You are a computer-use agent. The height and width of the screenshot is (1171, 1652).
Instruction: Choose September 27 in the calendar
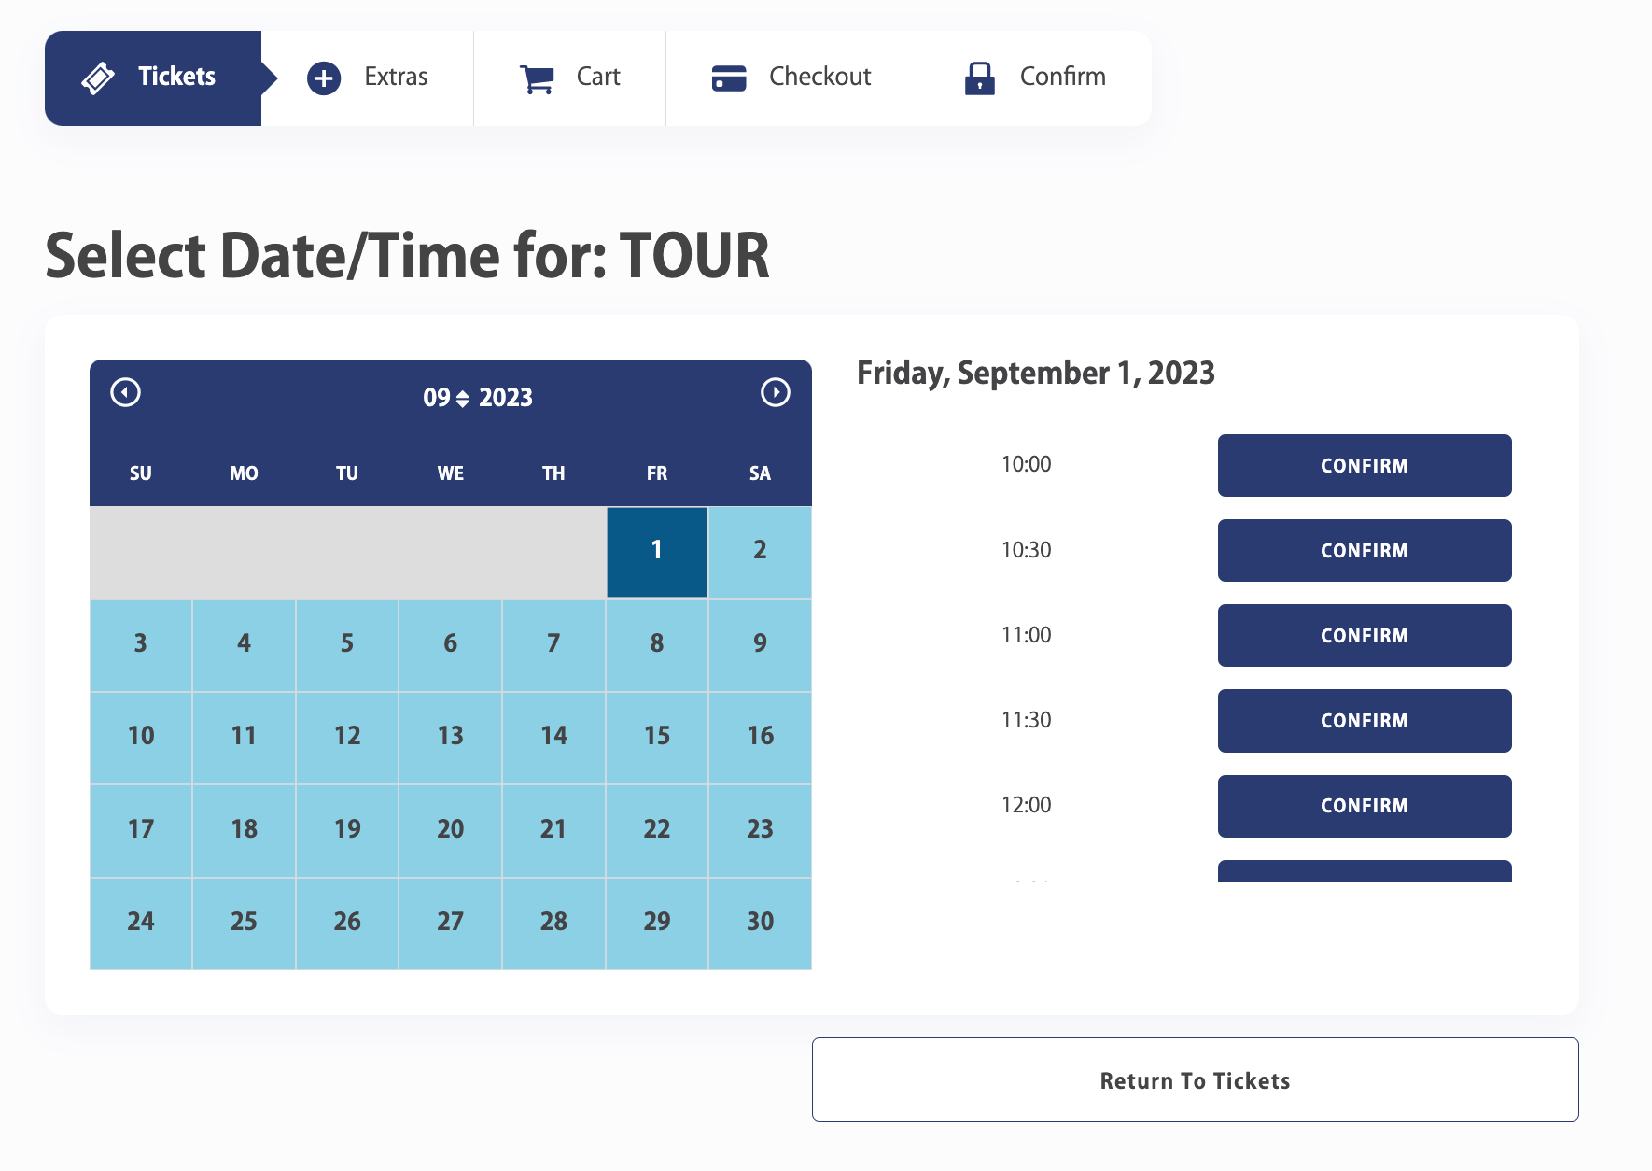pos(450,922)
